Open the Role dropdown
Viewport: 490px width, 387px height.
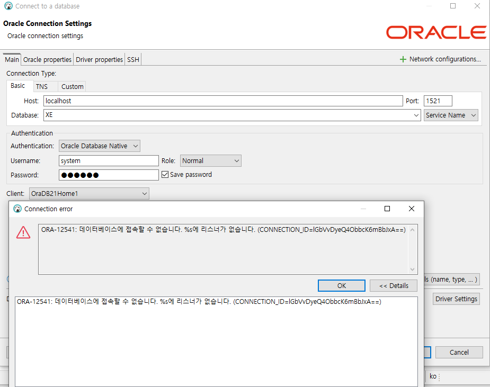[x=211, y=161]
